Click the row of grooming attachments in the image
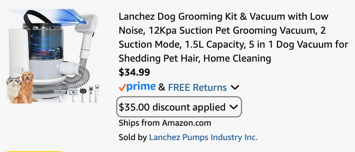The image size is (355, 152). (76, 94)
